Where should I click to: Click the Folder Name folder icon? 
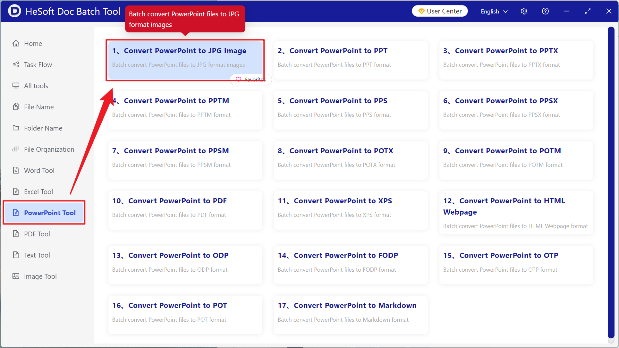click(16, 128)
